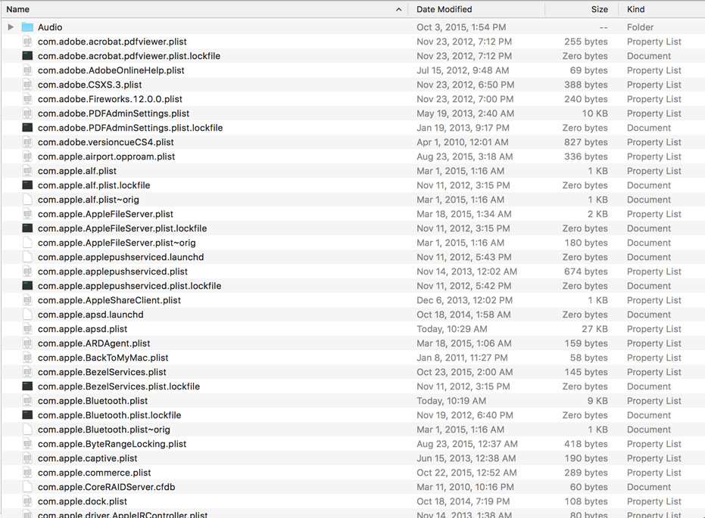The height and width of the screenshot is (518, 705).
Task: Click the Folder kind label
Action: pos(641,27)
